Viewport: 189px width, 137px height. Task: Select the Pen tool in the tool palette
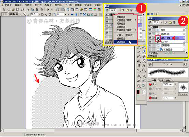(139, 56)
